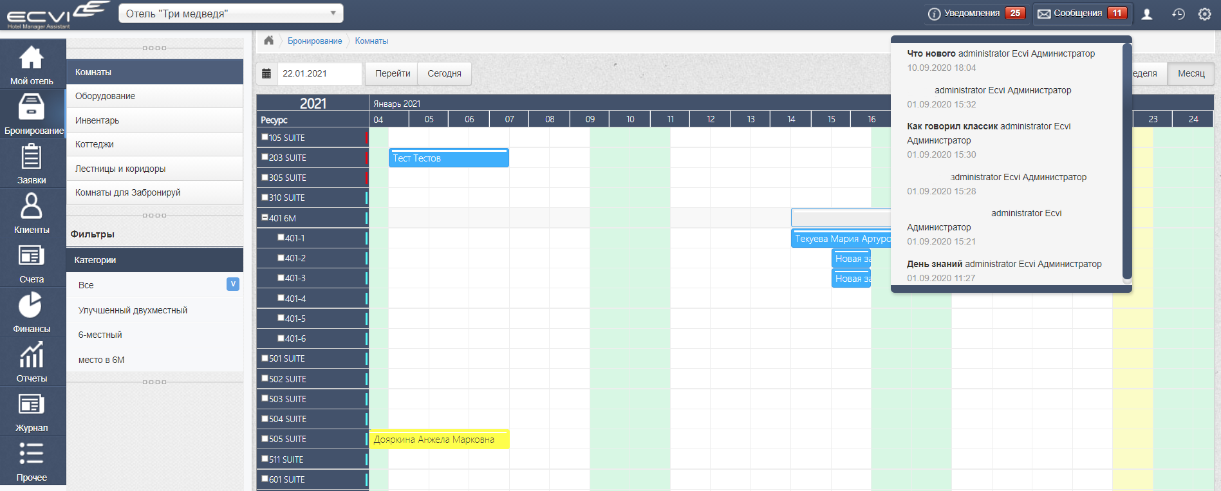Expand the 203 SUITE row
1221x491 pixels.
(265, 157)
